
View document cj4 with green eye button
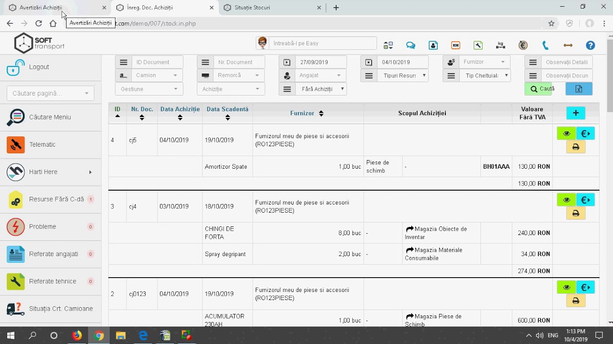click(567, 200)
